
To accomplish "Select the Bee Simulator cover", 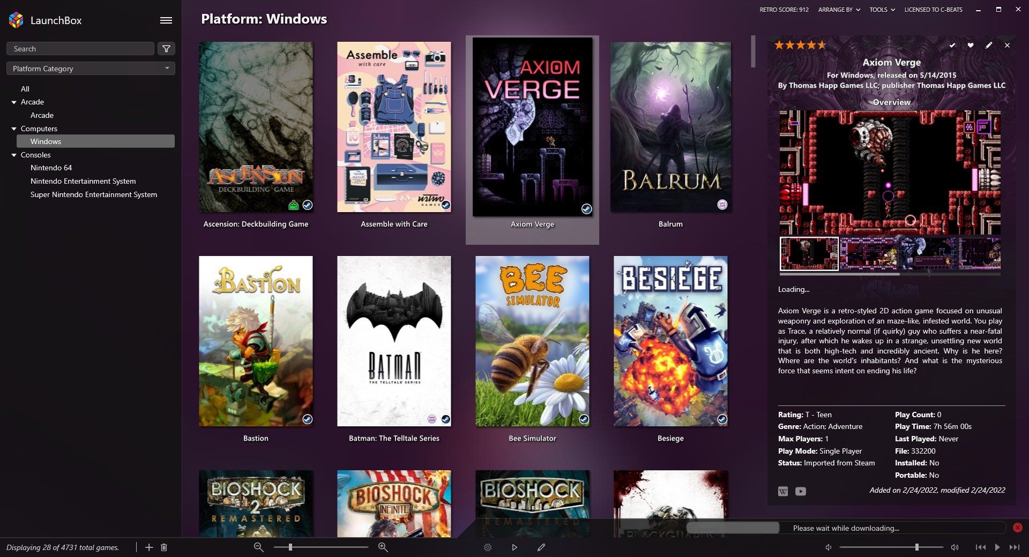I will [532, 341].
